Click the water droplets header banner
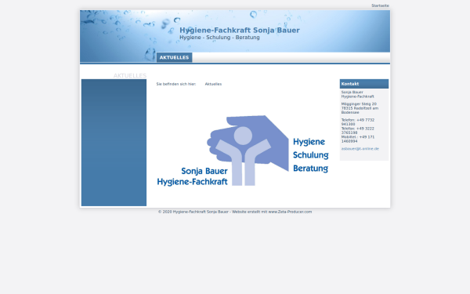Screen dimensions: 470x294 (x=235, y=31)
